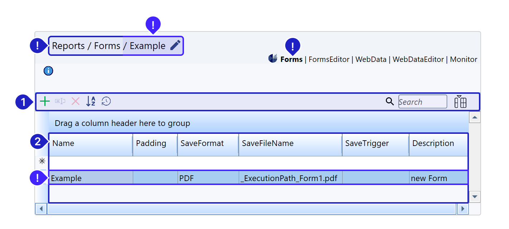Click the rename item toolbar icon

click(60, 101)
